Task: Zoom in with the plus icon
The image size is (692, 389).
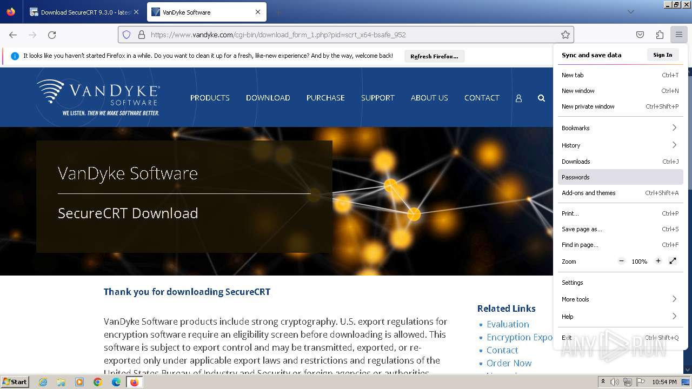Action: tap(658, 261)
